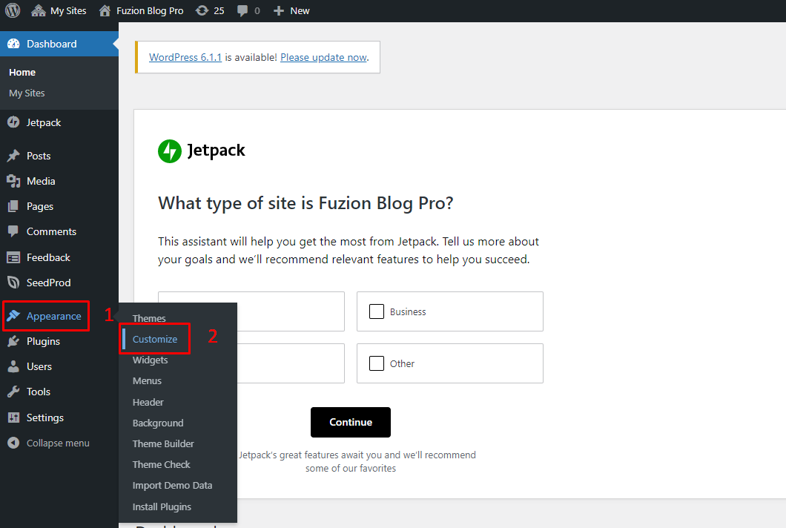Click the WordPress 6.1.1 link

click(185, 57)
